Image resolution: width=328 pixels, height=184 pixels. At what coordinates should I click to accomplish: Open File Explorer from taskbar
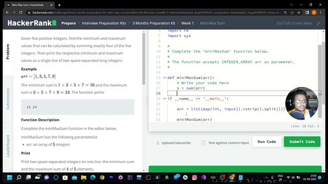pos(84,177)
